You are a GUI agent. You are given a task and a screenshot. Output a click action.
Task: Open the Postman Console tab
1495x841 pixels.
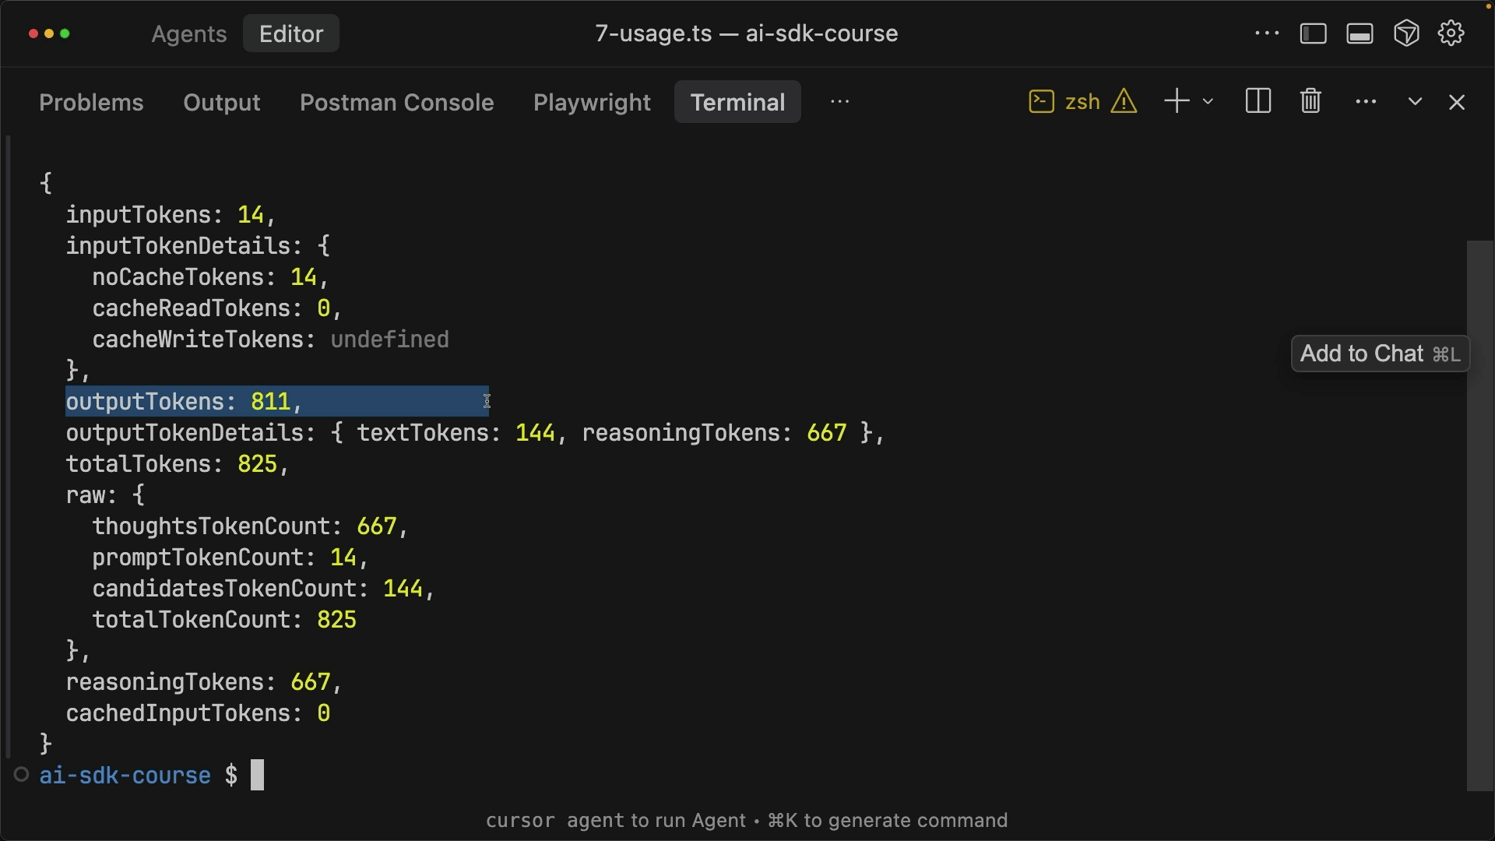pos(396,102)
